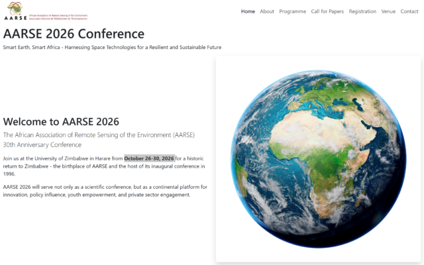Image resolution: width=424 pixels, height=265 pixels.
Task: Click the 'AARSE 2026 Conference' page title
Action: (x=74, y=34)
